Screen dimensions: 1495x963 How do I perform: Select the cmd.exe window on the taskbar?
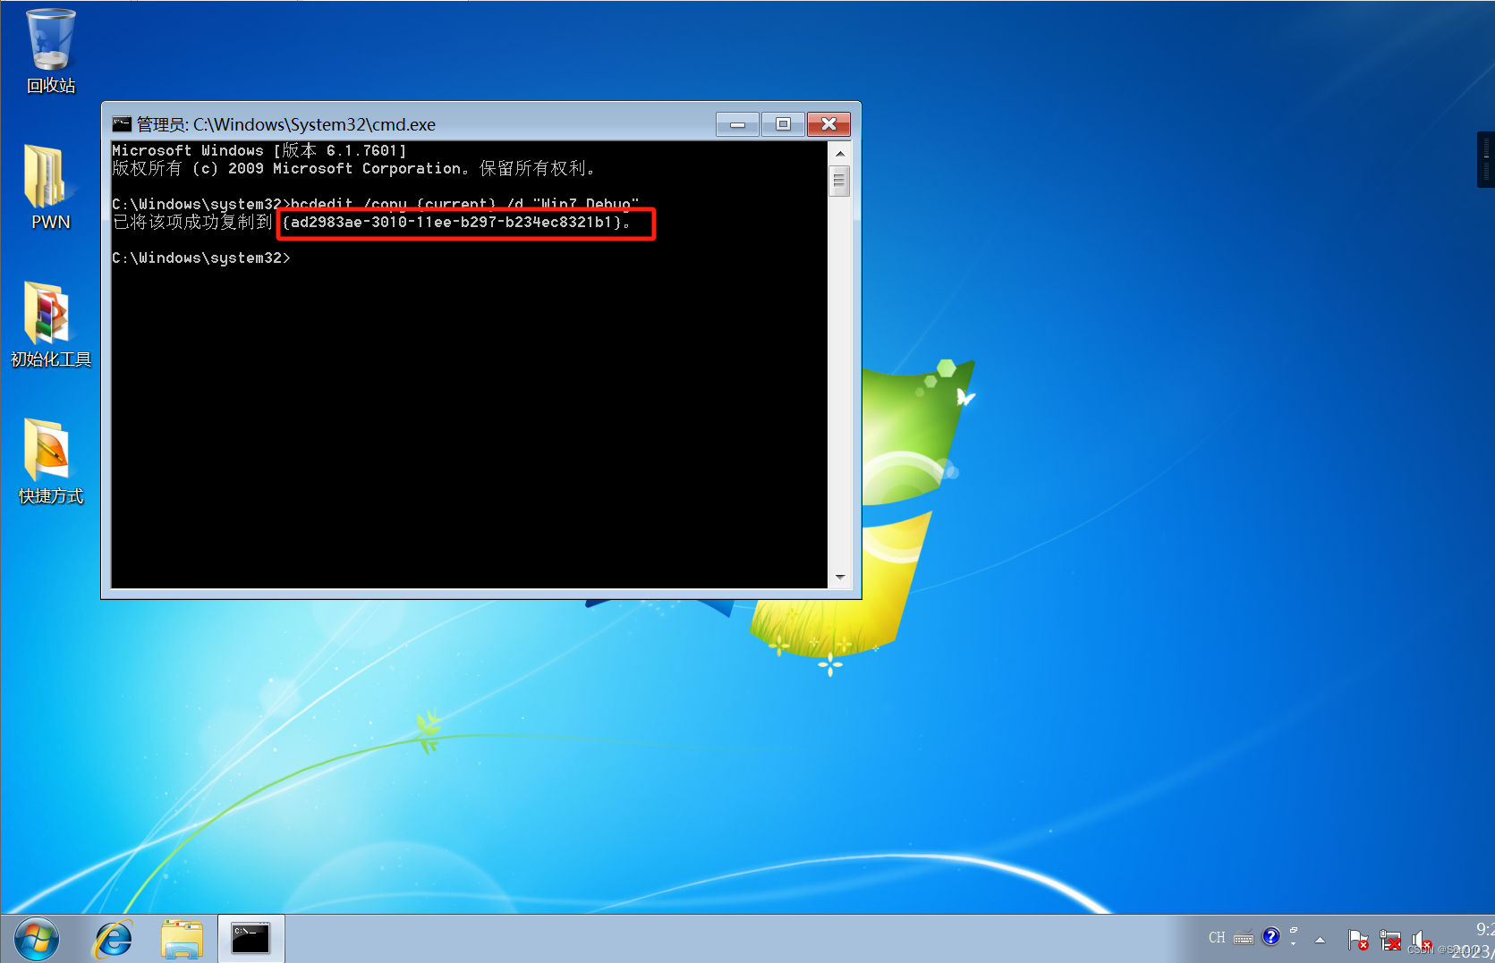coord(251,938)
